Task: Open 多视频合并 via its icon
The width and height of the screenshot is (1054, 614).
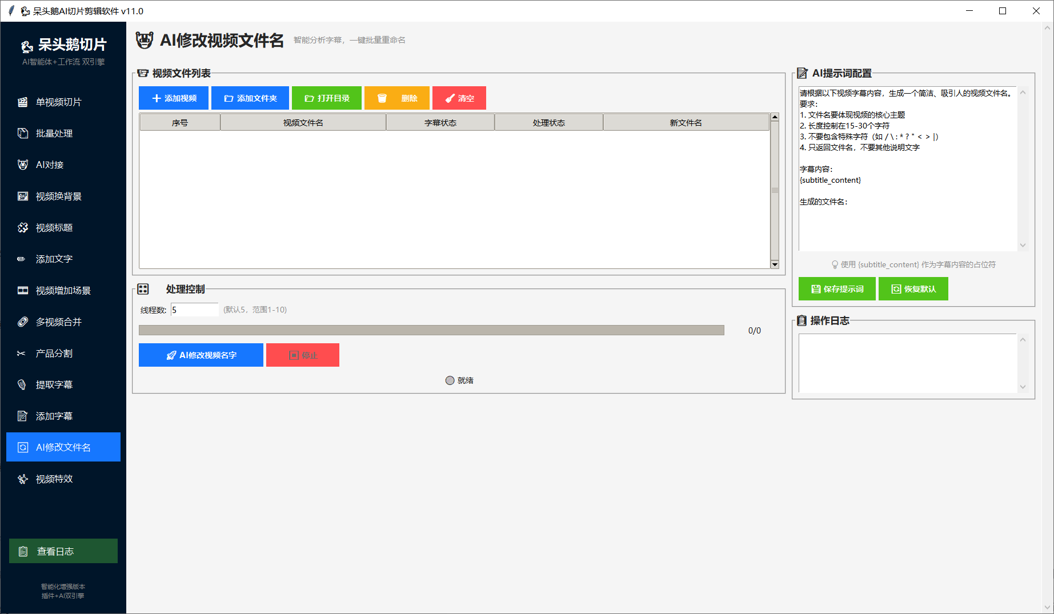Action: [23, 322]
